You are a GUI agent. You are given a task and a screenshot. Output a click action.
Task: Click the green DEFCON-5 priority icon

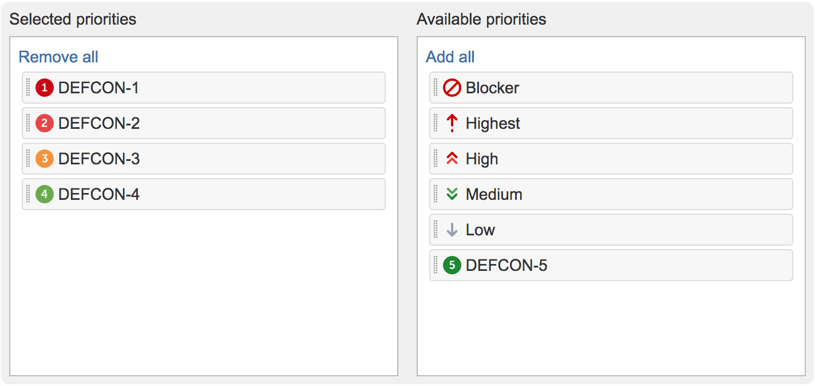coord(452,265)
